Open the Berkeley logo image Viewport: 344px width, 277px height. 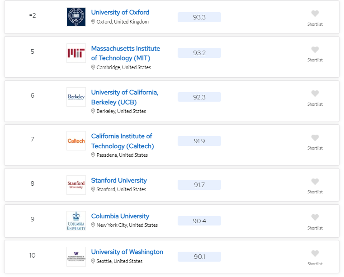pyautogui.click(x=76, y=97)
